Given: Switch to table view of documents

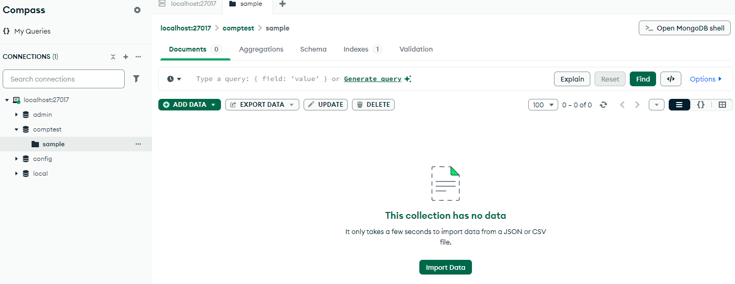Looking at the screenshot, I should click(722, 105).
